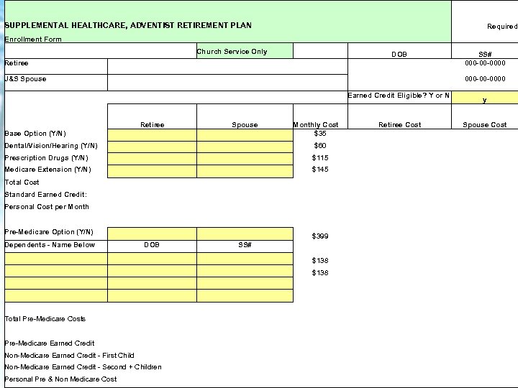This screenshot has height=388, width=518.
Task: Select the $145 monthly cost value
Action: coord(319,170)
